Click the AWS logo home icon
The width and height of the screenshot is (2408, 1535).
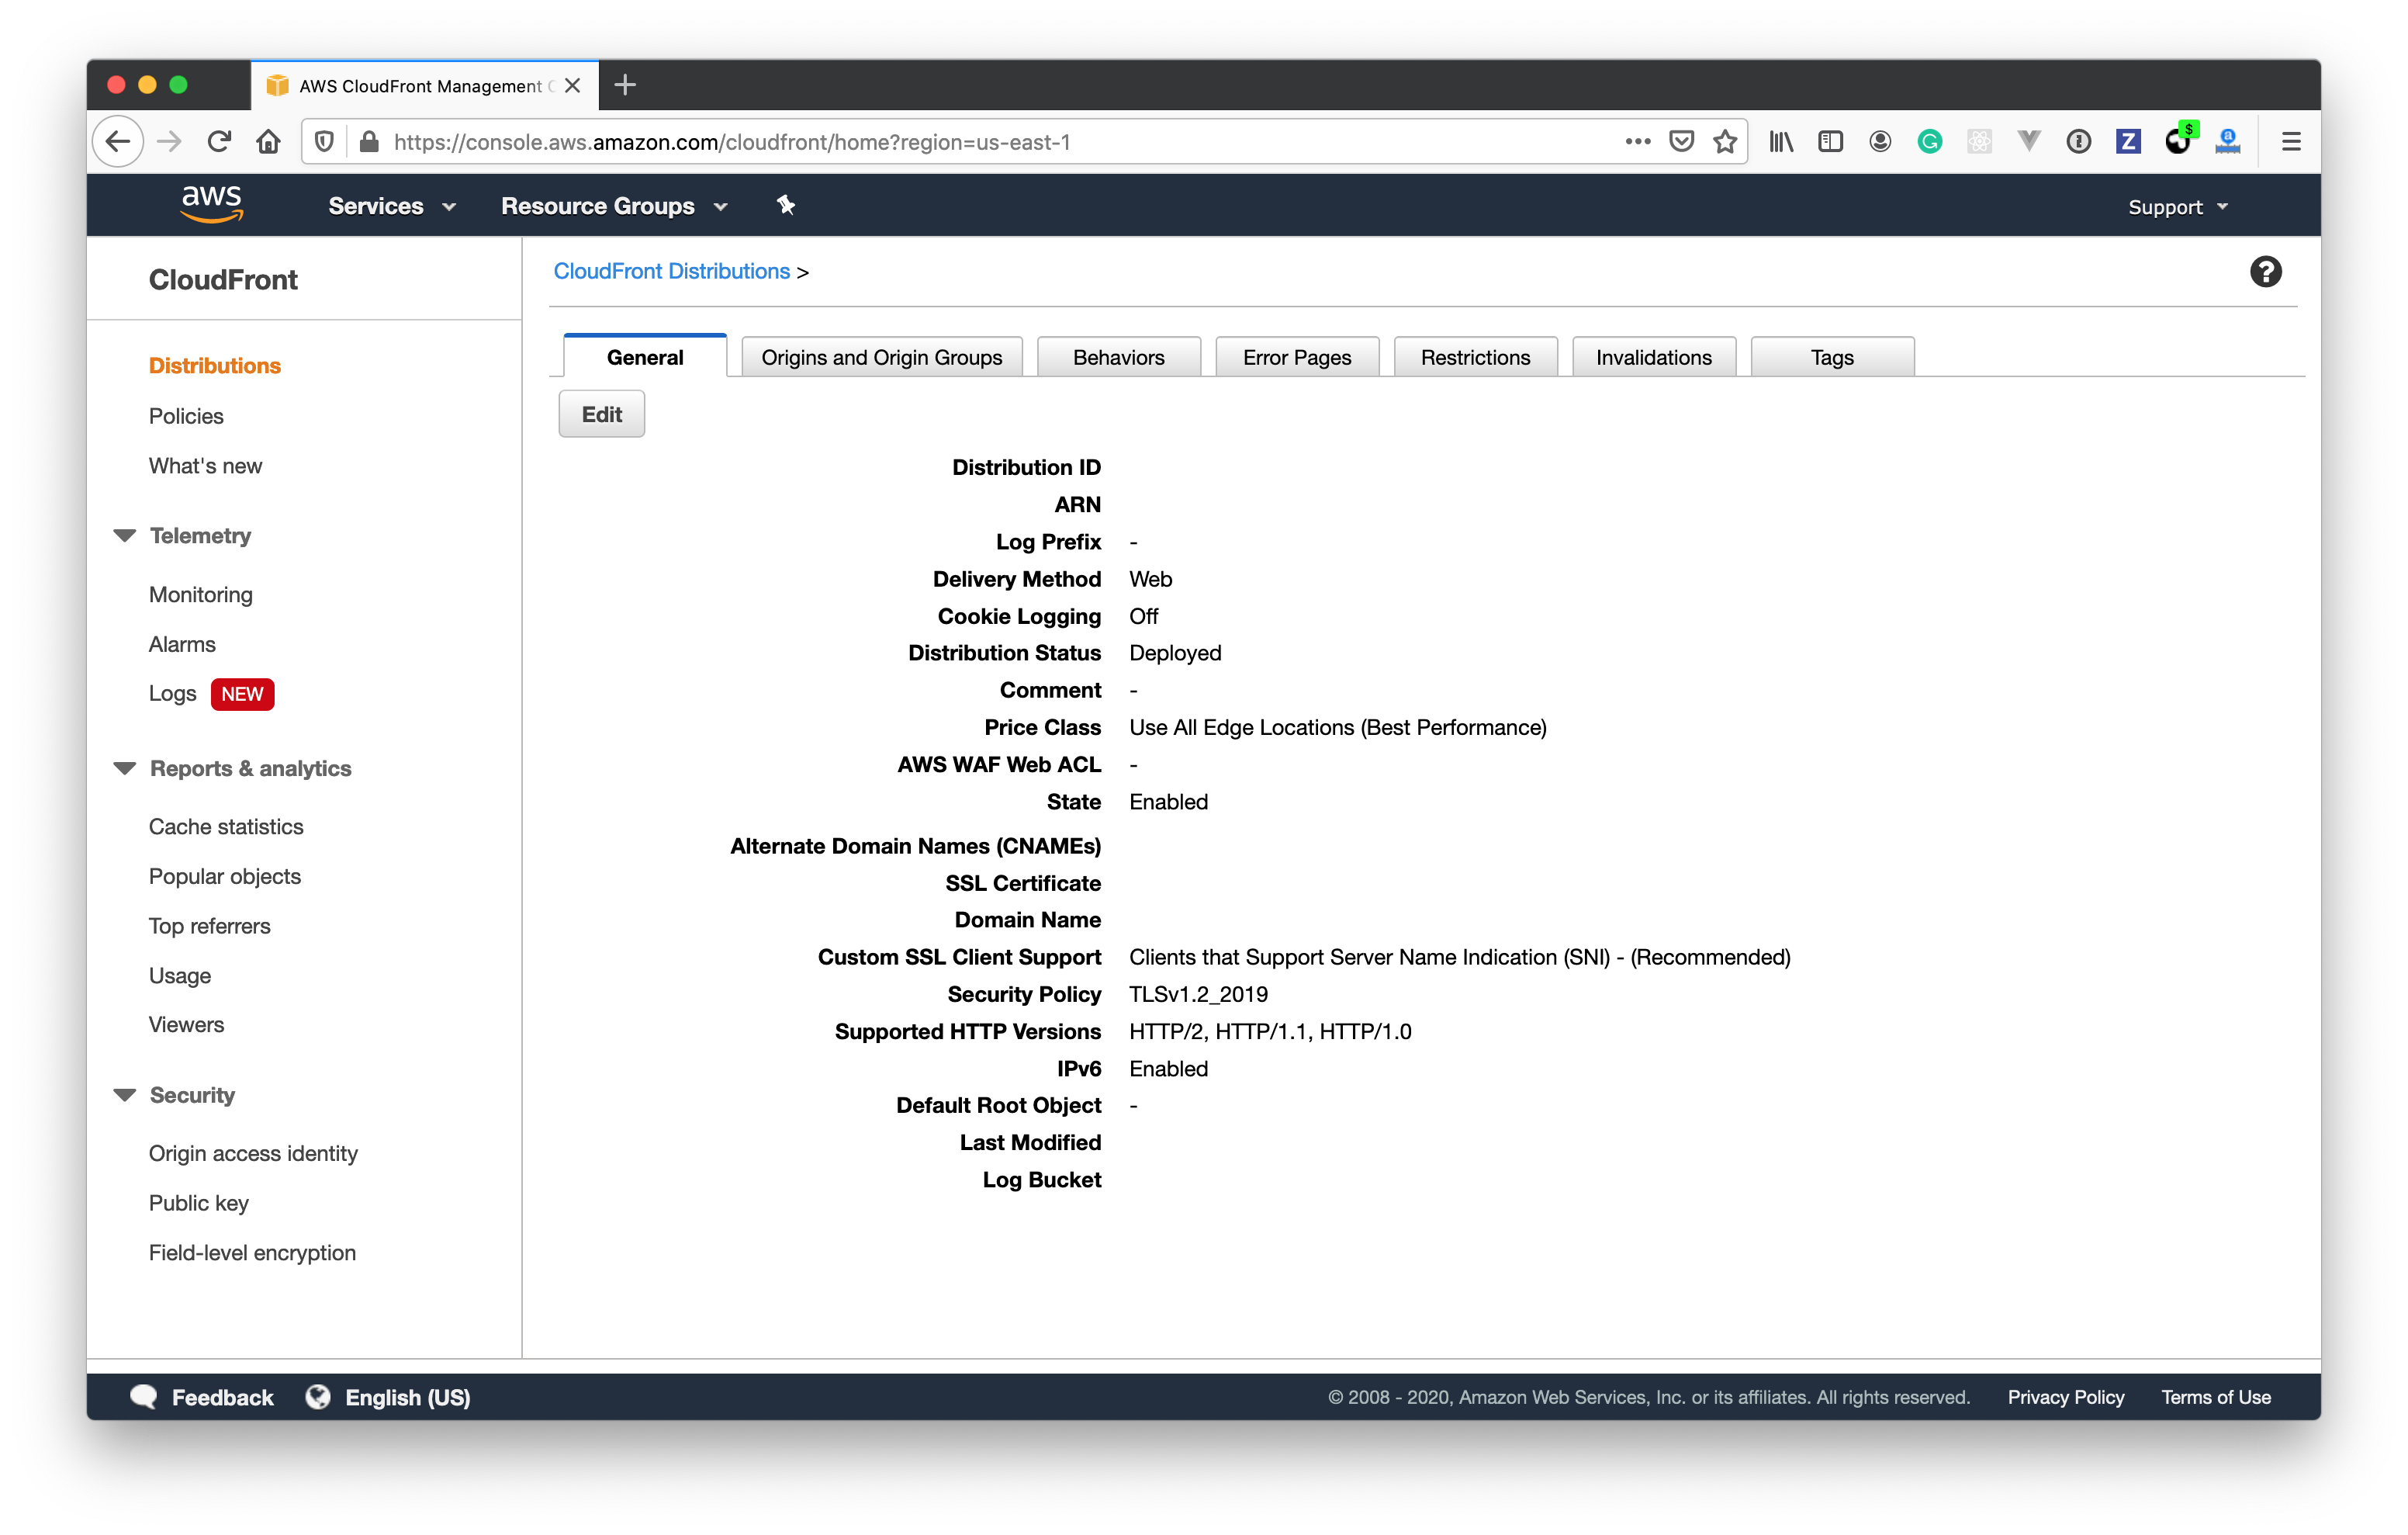pyautogui.click(x=211, y=204)
